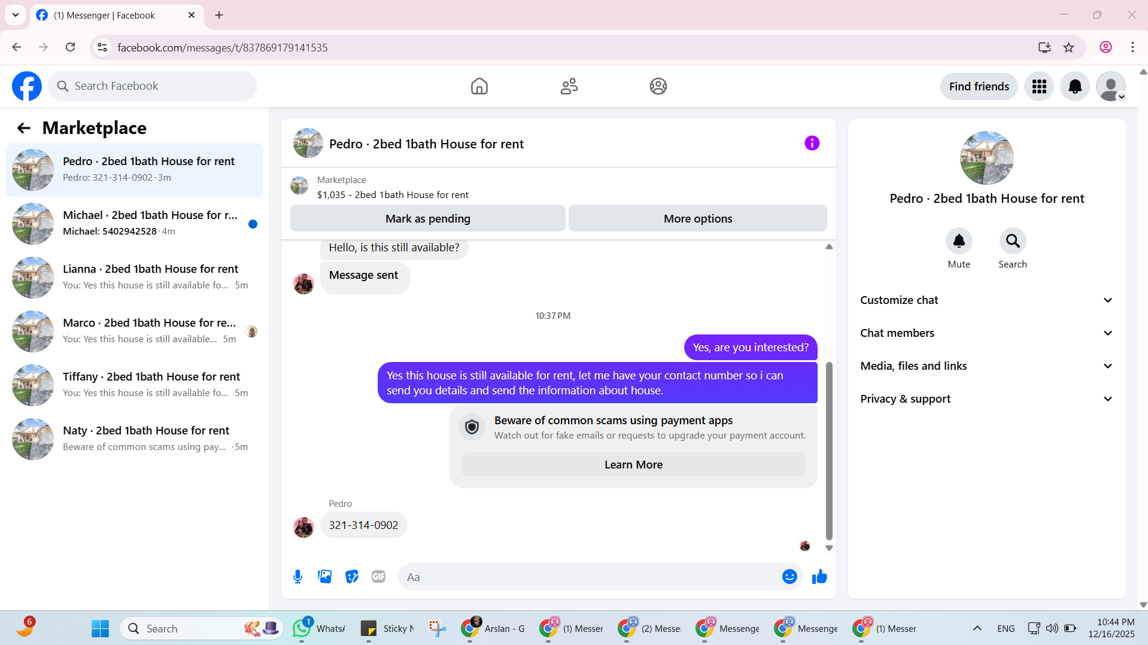Go to Home feed icon
The width and height of the screenshot is (1148, 645).
click(479, 86)
